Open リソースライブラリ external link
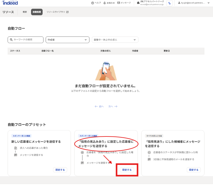Screen dimensions: 213x186 [x=58, y=12]
